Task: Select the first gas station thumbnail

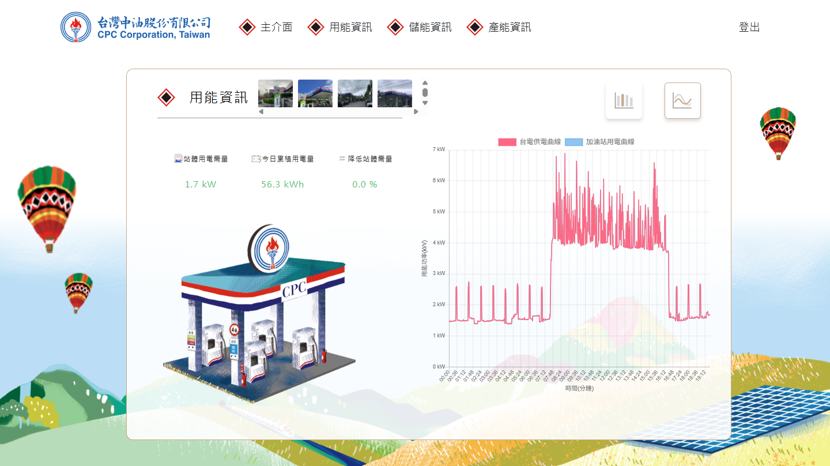Action: click(x=275, y=93)
